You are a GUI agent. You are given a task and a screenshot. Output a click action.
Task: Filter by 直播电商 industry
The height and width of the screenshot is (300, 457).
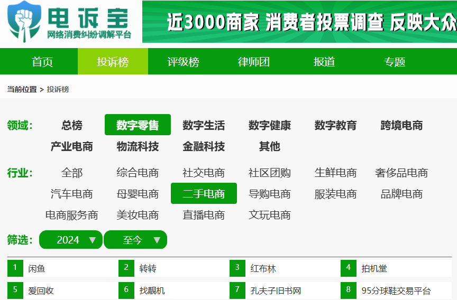(x=204, y=215)
